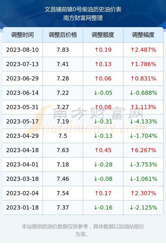Click the price 7.63 cell
The width and height of the screenshot is (166, 251).
pyautogui.click(x=63, y=150)
